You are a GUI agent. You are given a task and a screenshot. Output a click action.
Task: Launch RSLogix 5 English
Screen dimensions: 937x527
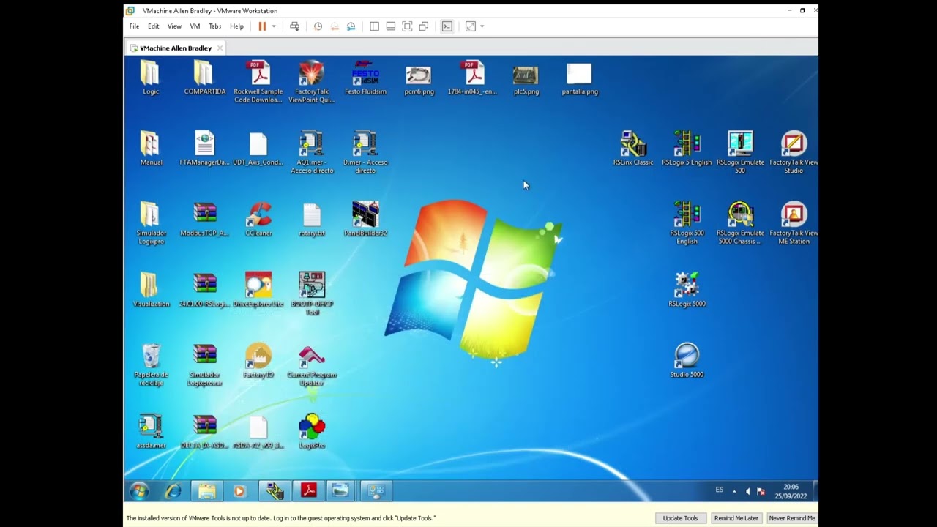coord(687,149)
